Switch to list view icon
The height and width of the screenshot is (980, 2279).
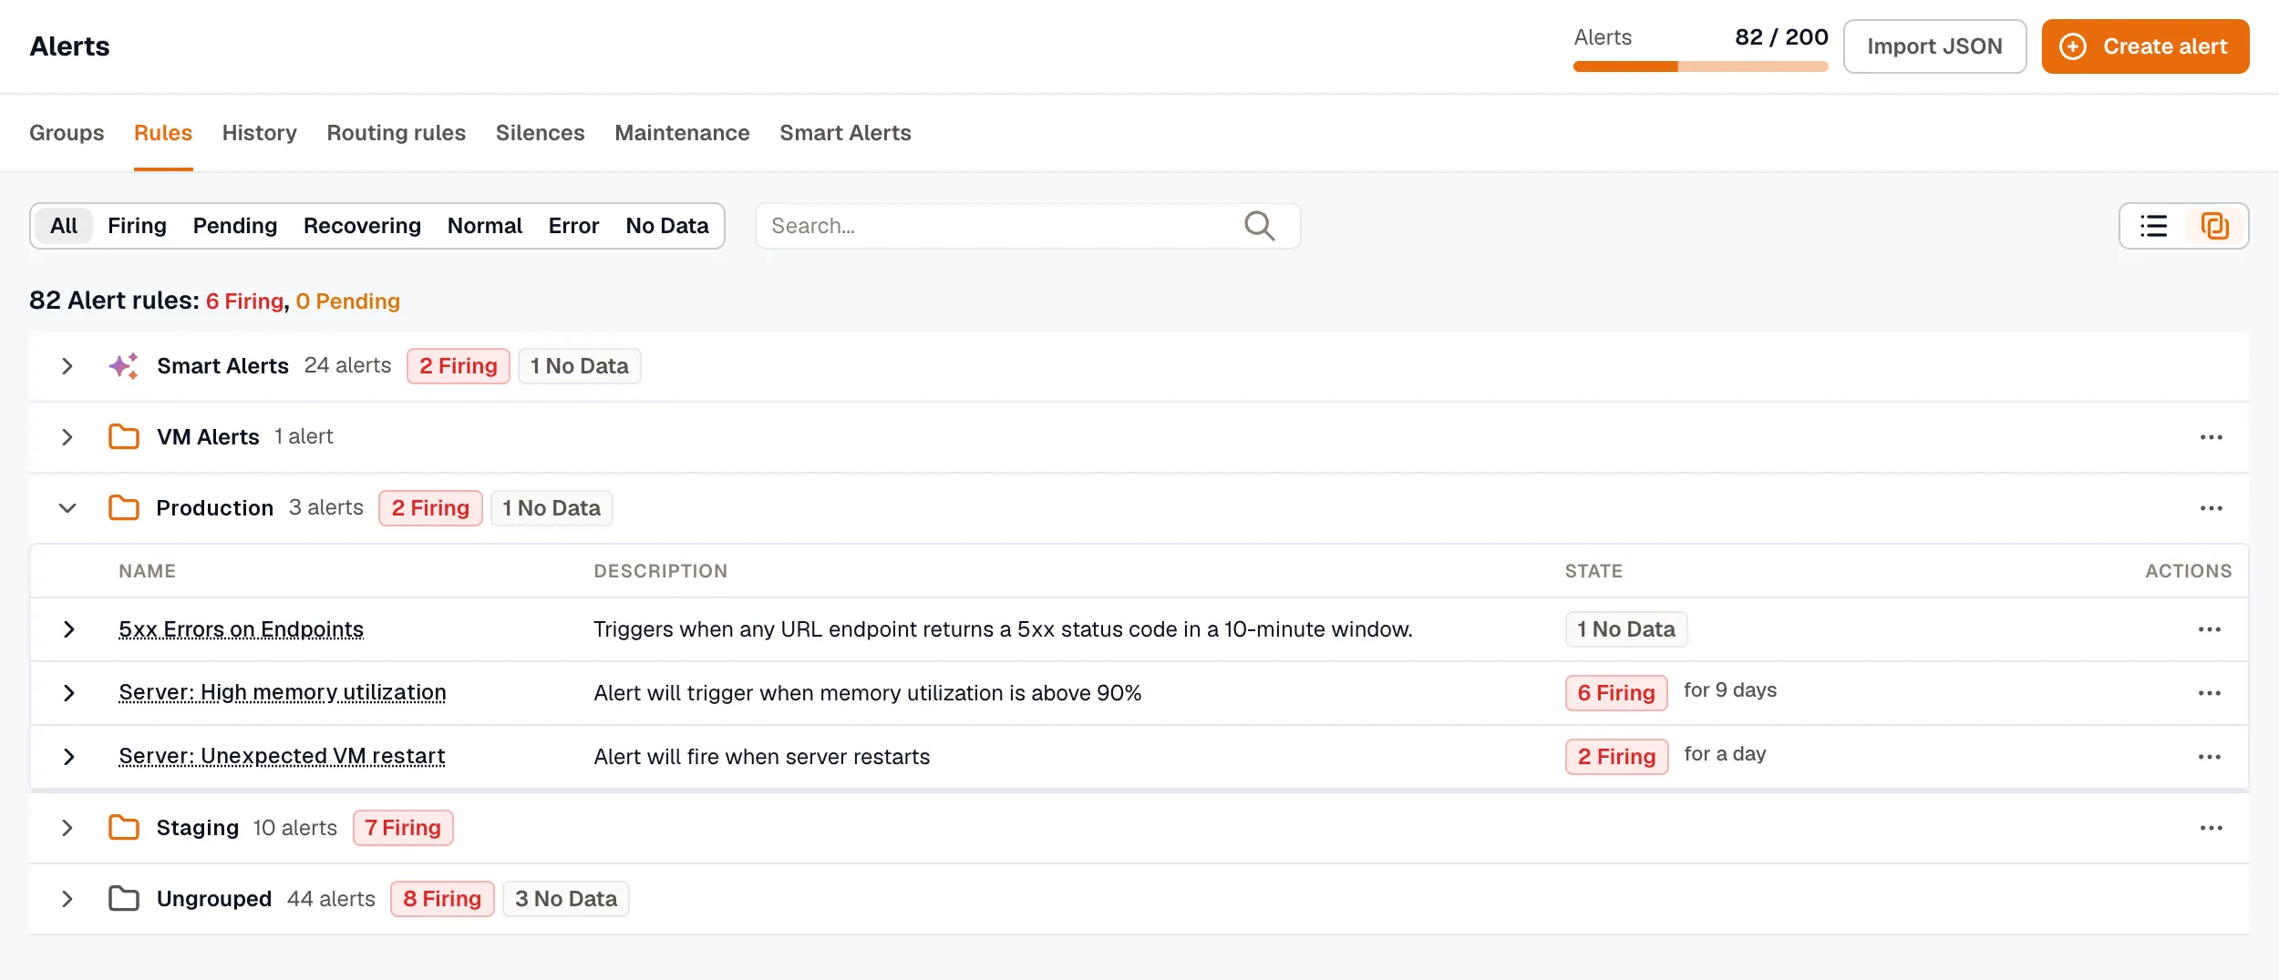tap(2153, 226)
